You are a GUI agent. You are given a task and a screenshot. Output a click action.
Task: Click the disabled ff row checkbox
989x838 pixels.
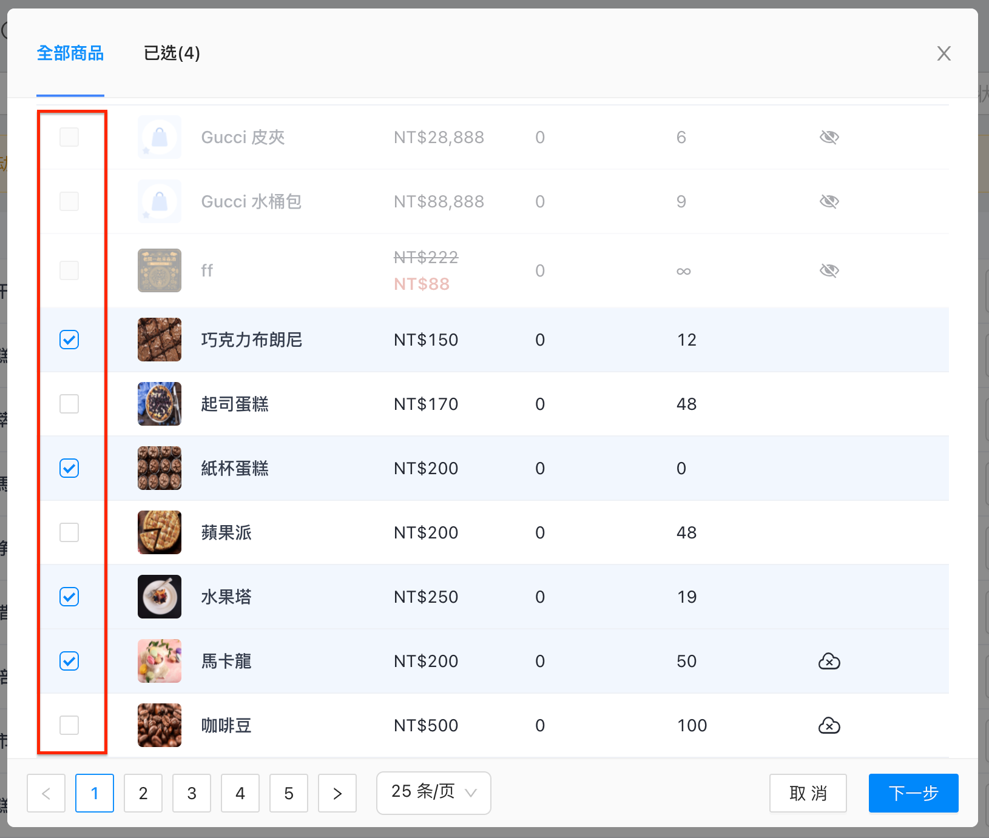pyautogui.click(x=69, y=270)
